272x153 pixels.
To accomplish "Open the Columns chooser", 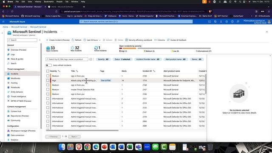I will coord(160,40).
